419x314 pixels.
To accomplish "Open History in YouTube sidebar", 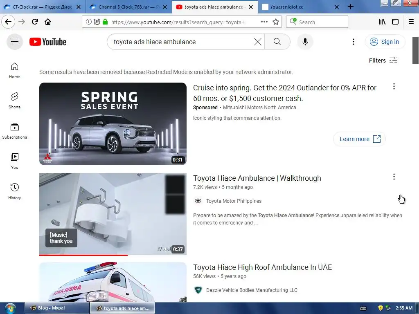I will tap(14, 191).
